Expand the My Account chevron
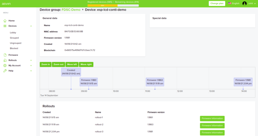258x136 pixels. 31,66
